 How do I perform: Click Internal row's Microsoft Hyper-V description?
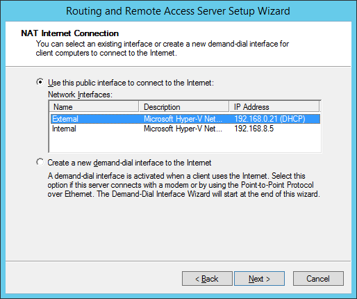point(183,129)
